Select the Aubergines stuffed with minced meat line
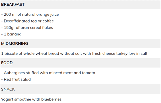Viewport: 161px width, 103px height. tap(48, 73)
